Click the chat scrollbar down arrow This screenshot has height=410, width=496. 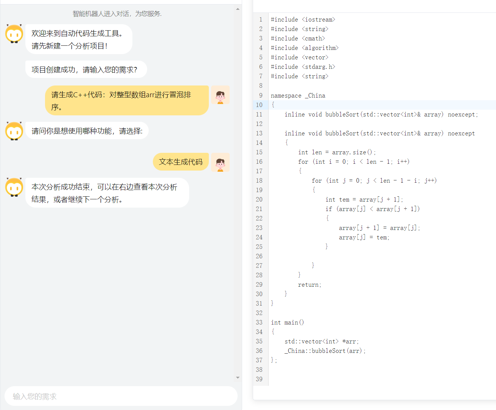238,377
